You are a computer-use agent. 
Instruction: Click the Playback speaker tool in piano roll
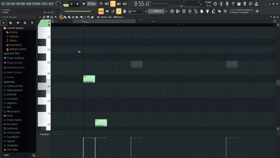tap(93, 17)
